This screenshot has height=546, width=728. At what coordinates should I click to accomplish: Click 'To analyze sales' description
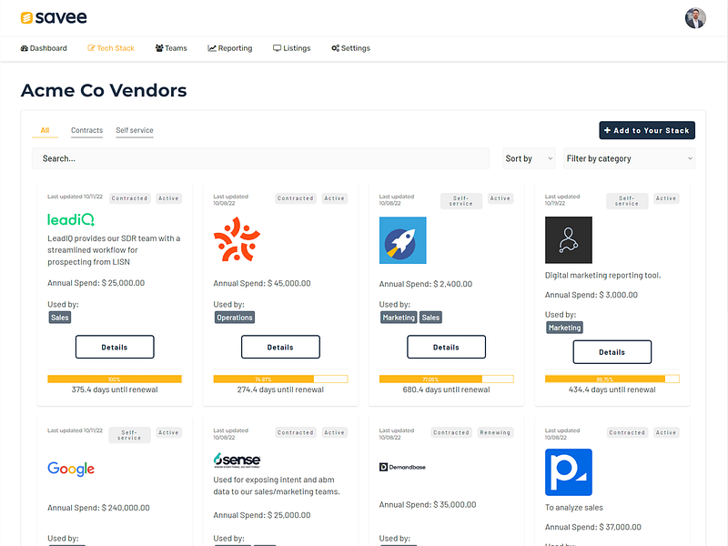(x=574, y=508)
